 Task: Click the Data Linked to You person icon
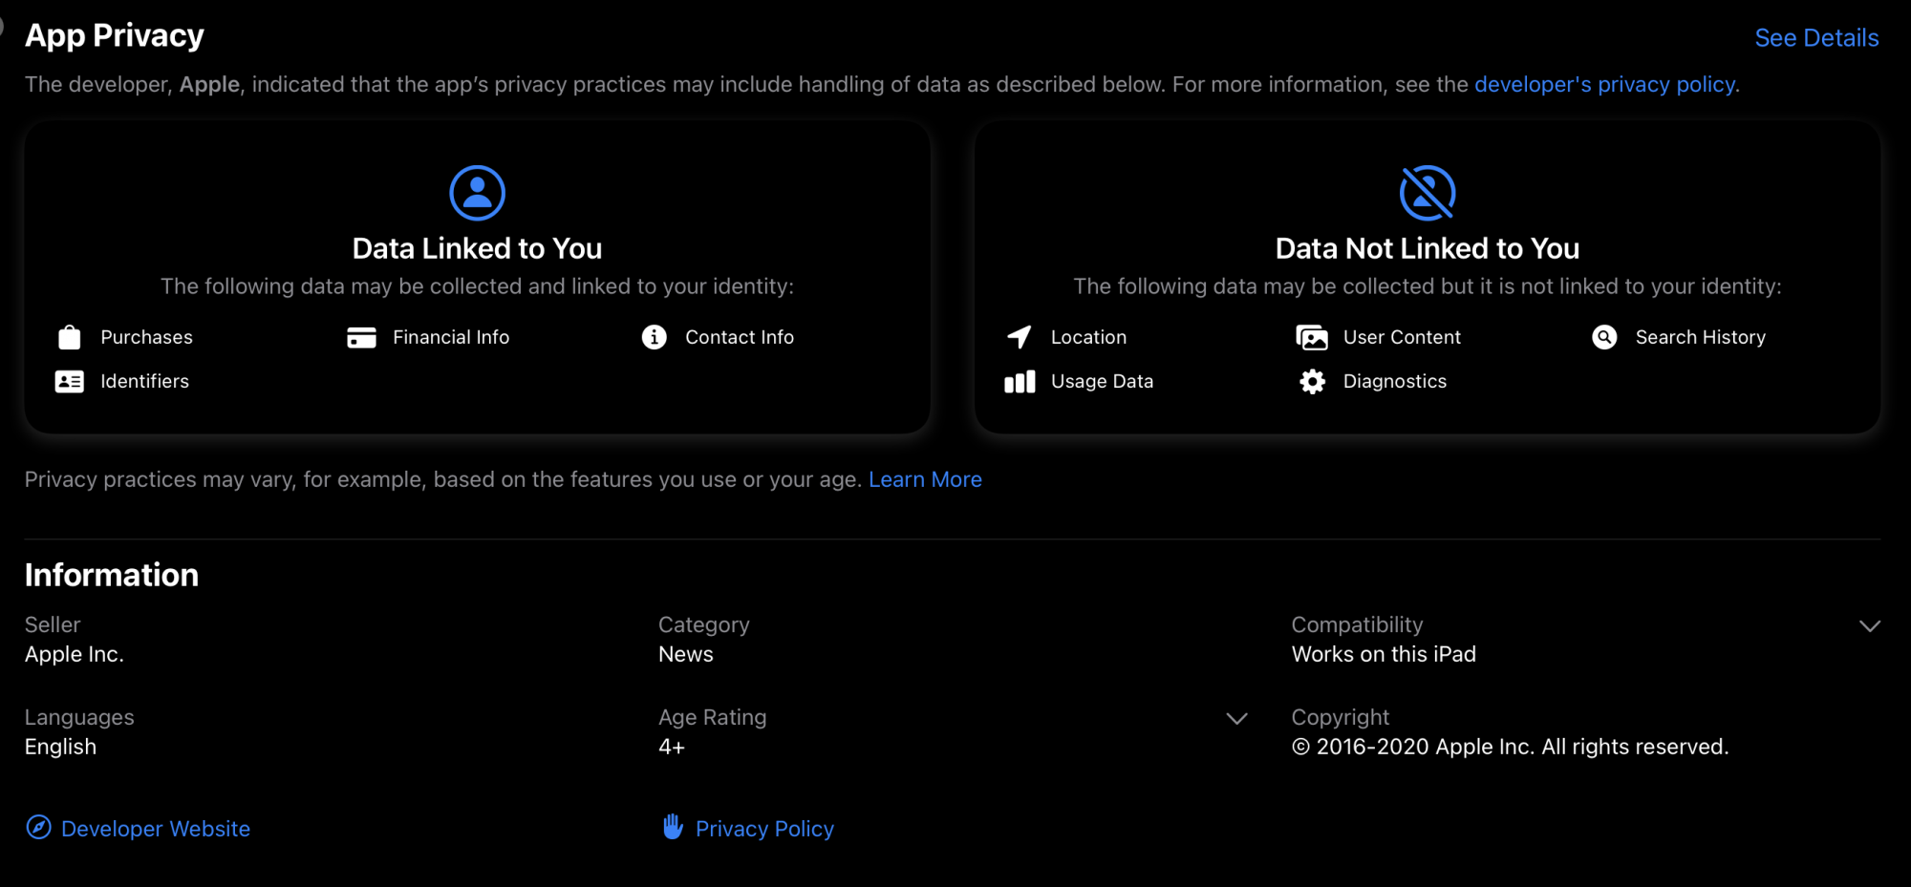point(477,193)
